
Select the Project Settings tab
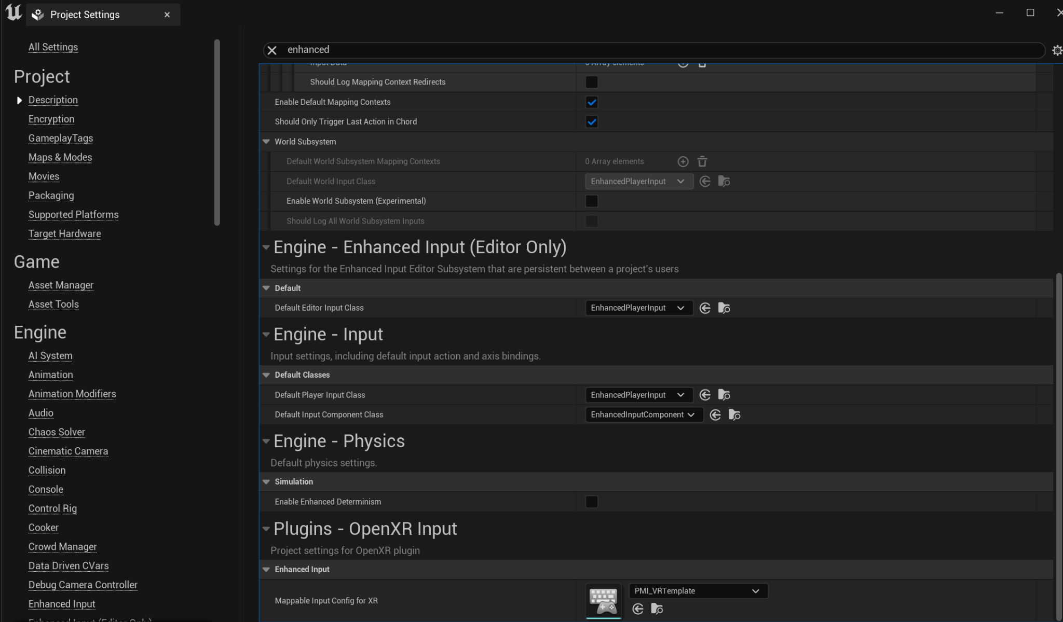point(85,15)
